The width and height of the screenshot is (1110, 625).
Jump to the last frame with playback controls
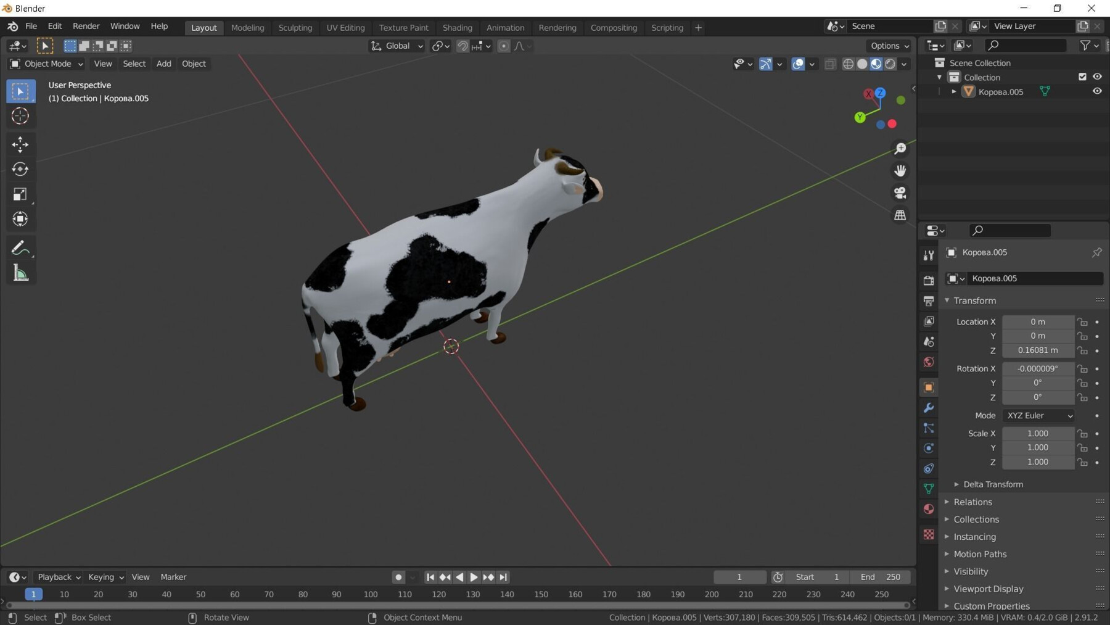point(503,577)
